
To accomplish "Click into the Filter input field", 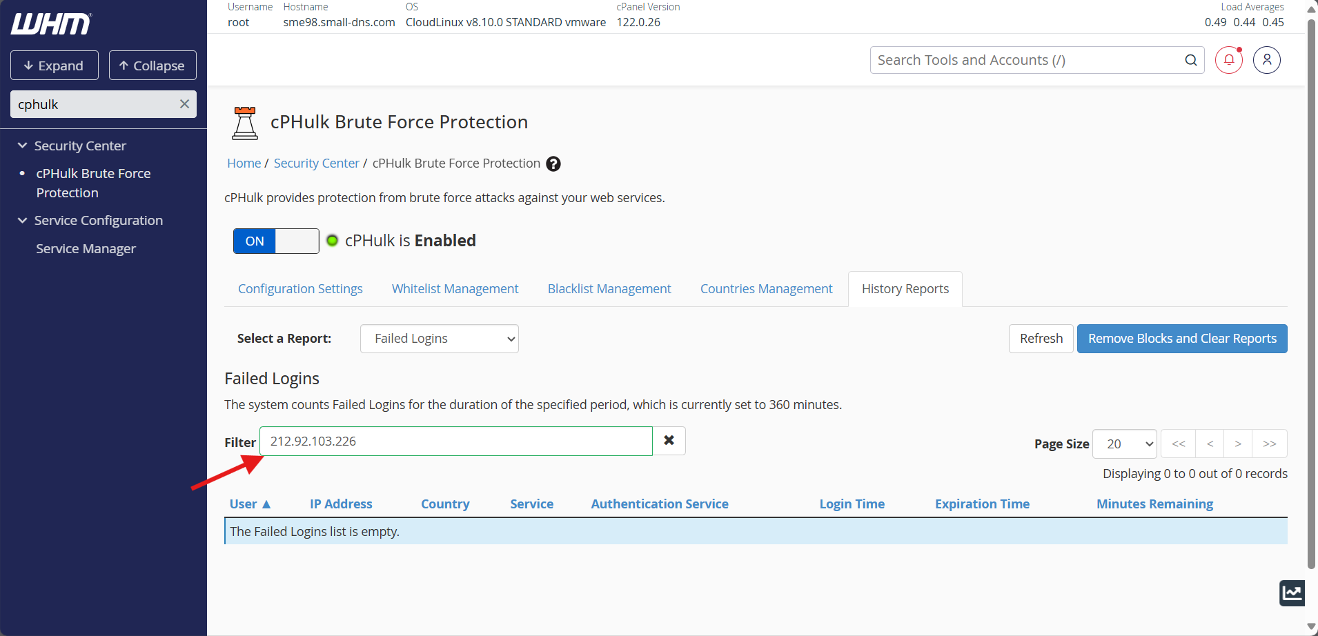I will click(x=456, y=441).
